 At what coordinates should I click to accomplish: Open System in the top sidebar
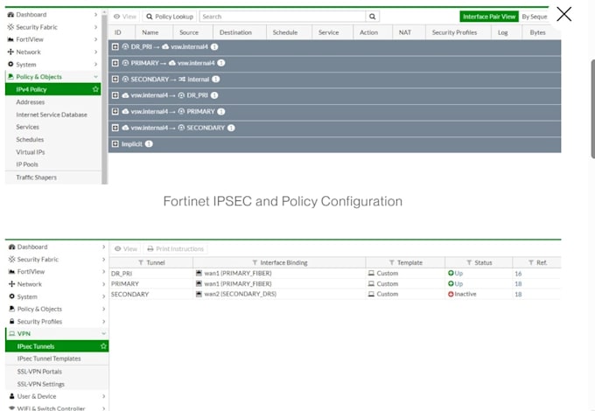click(x=52, y=65)
